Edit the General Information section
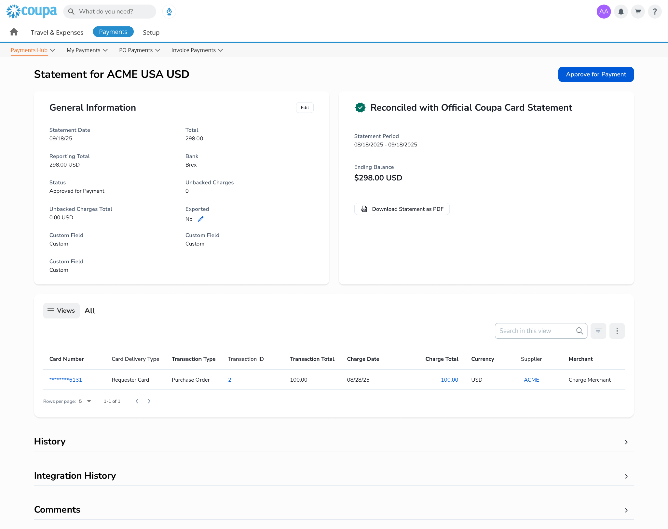The width and height of the screenshot is (668, 529). coord(305,107)
